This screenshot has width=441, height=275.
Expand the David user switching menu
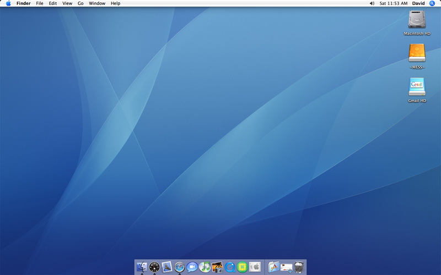[x=418, y=3]
